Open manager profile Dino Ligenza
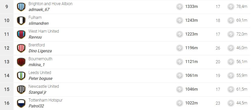Screen dimensions: 251x110 tap(40, 51)
